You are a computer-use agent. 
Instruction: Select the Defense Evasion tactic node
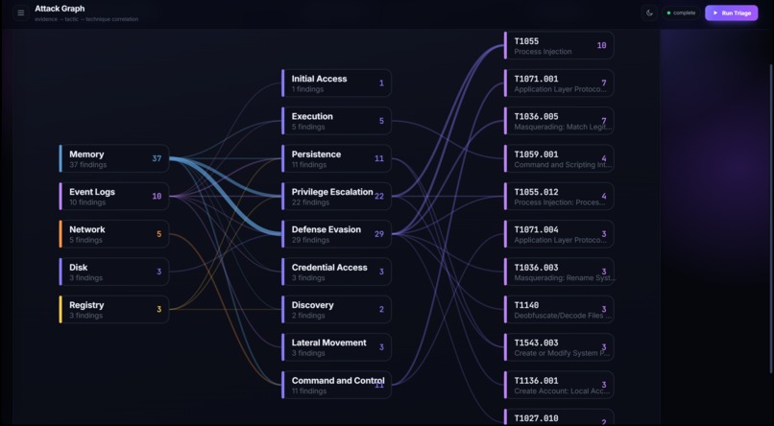(336, 234)
